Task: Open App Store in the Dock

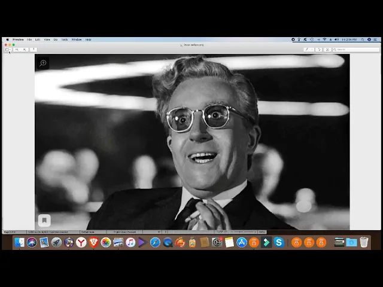Action: 242,242
